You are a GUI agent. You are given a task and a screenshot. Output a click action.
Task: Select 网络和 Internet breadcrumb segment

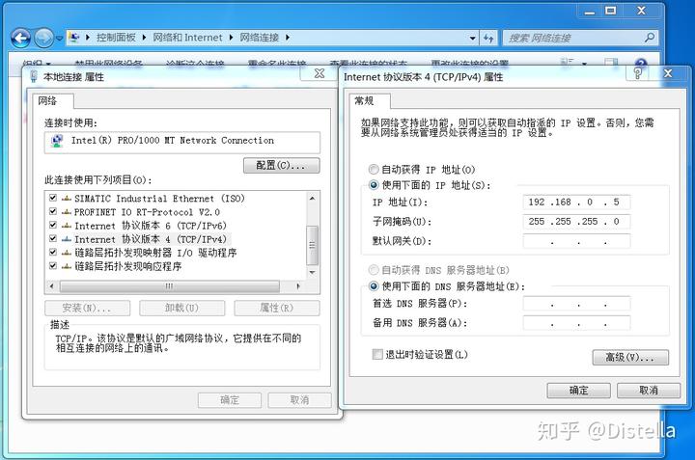187,38
